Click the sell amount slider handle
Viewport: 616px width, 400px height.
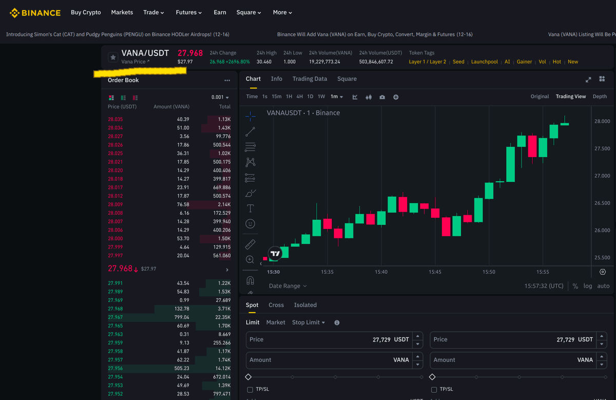coord(432,377)
